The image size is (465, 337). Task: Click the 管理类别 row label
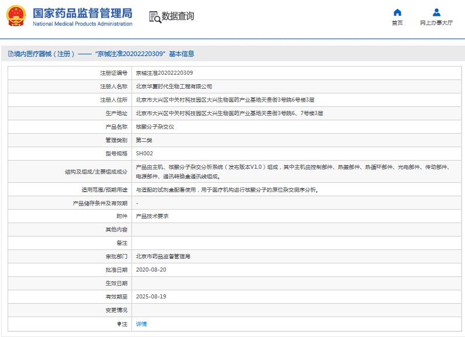coord(116,140)
